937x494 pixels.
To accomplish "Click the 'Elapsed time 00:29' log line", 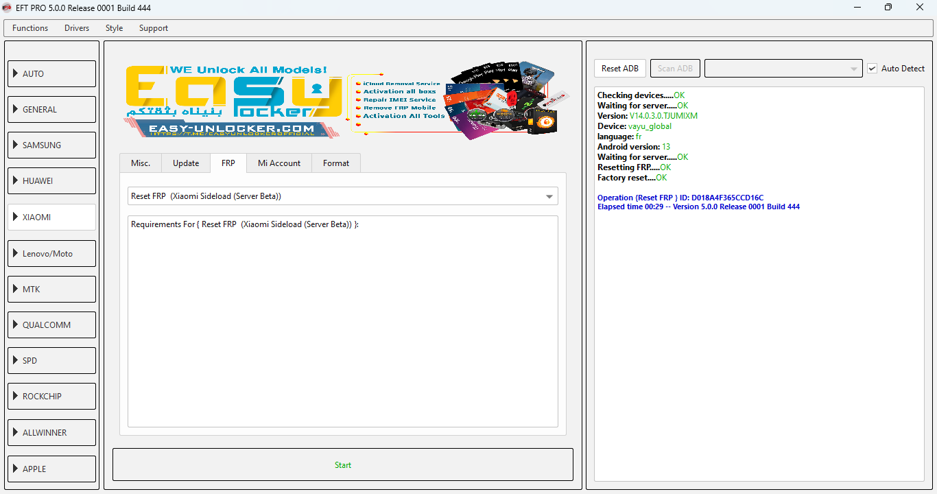I will coord(698,207).
